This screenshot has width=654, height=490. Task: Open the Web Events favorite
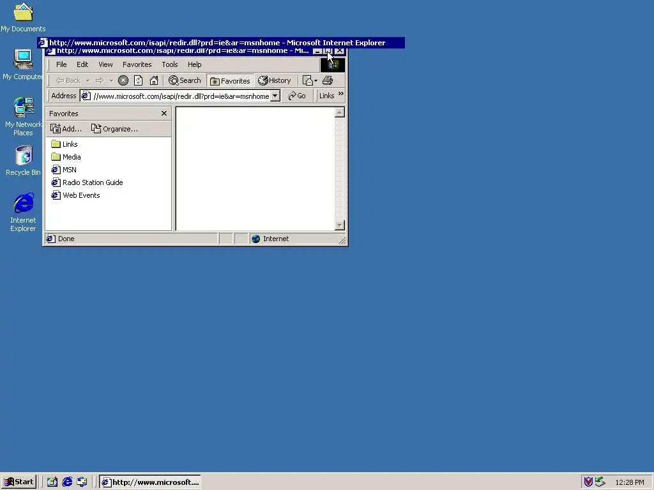pos(75,195)
